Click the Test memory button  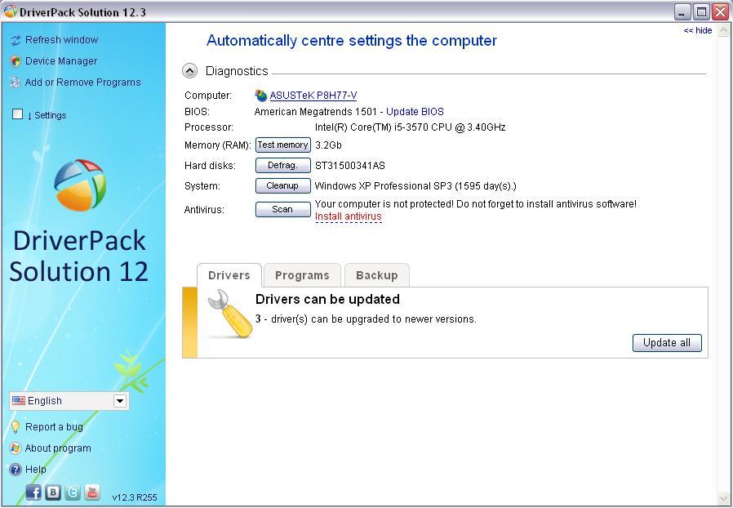282,145
